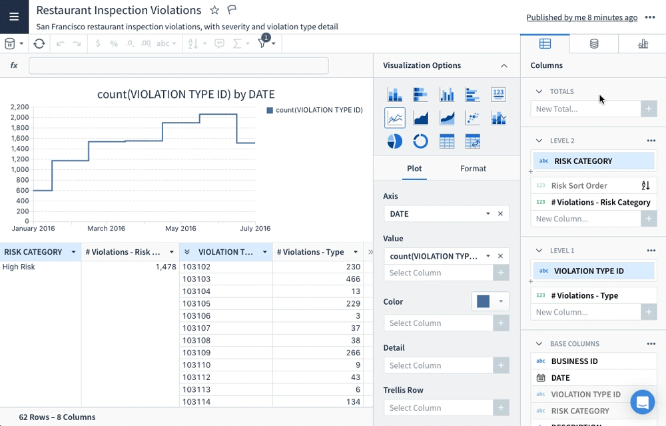This screenshot has height=426, width=666.
Task: Open the sort order toolbar menu
Action: coord(197,43)
